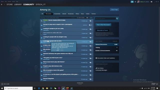160x90 pixels.
Task: Launch Microsoft Edge from taskbar
Action: [x=39, y=88]
